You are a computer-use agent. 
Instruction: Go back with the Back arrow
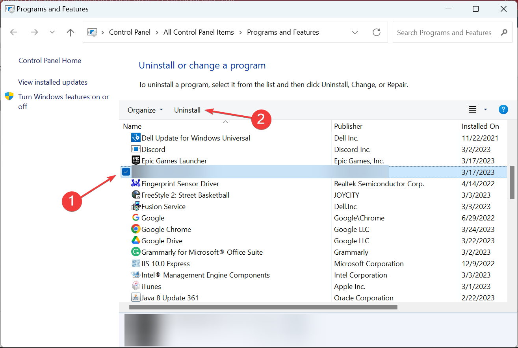(13, 32)
